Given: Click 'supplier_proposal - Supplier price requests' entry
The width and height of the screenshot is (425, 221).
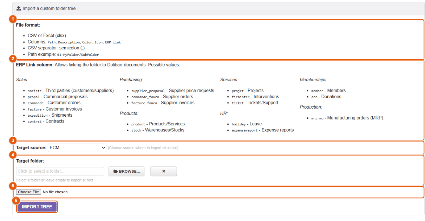Looking at the screenshot, I should tap(173, 91).
